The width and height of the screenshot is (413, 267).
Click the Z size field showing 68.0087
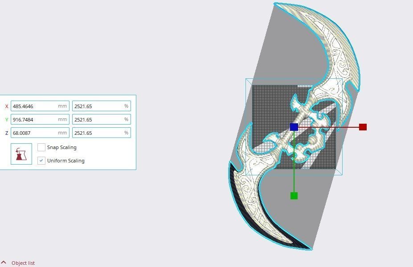40,133
